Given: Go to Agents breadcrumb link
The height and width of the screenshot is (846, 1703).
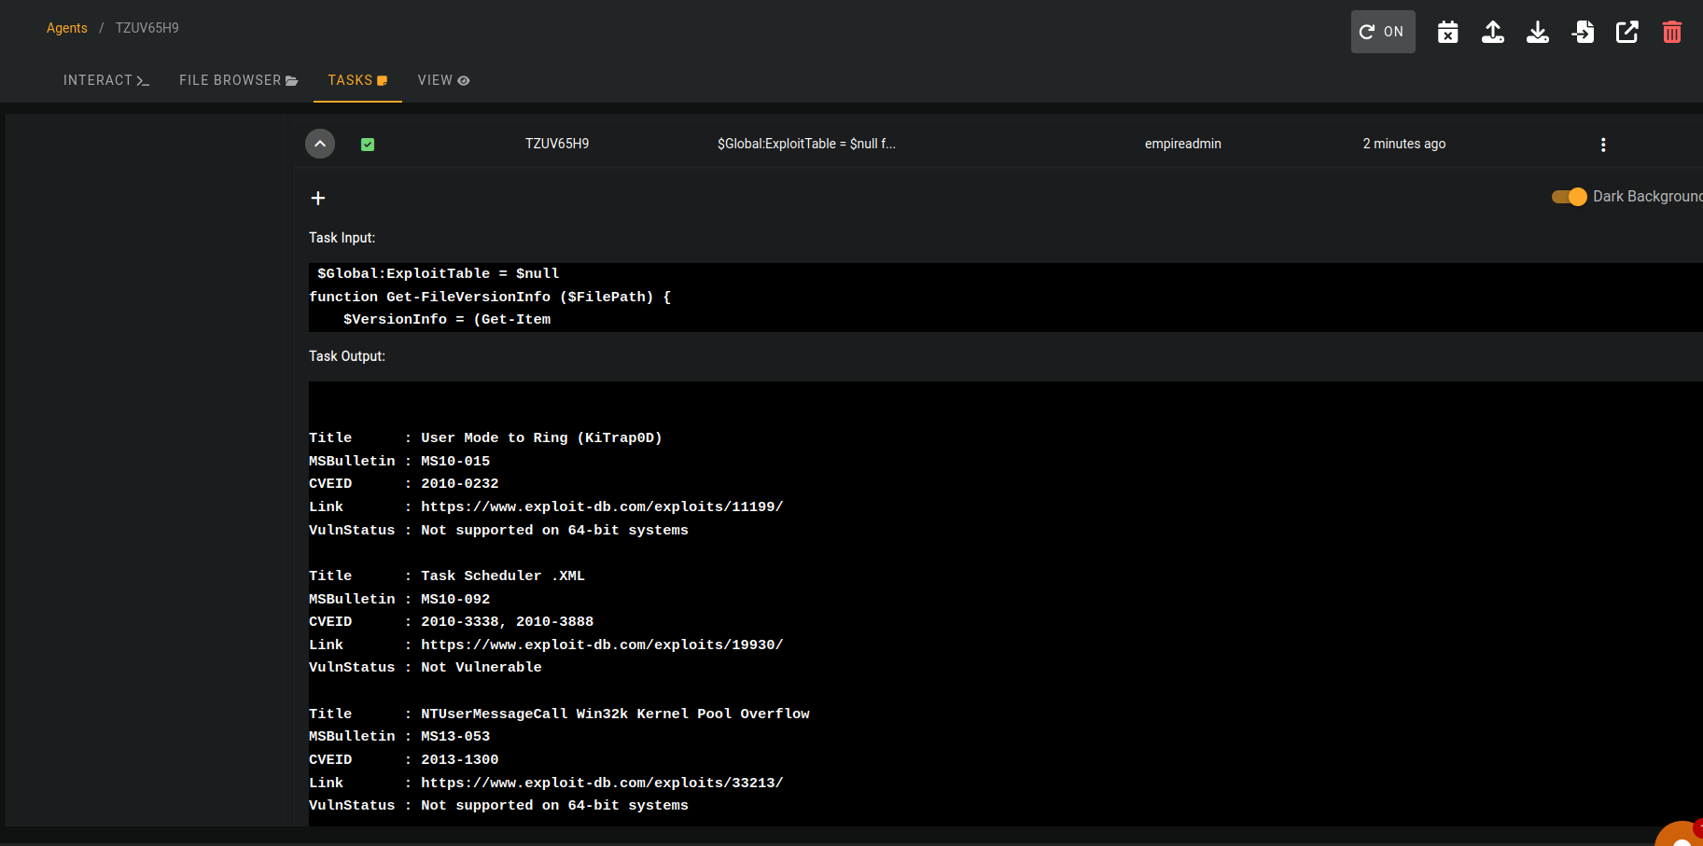Looking at the screenshot, I should click(x=67, y=28).
